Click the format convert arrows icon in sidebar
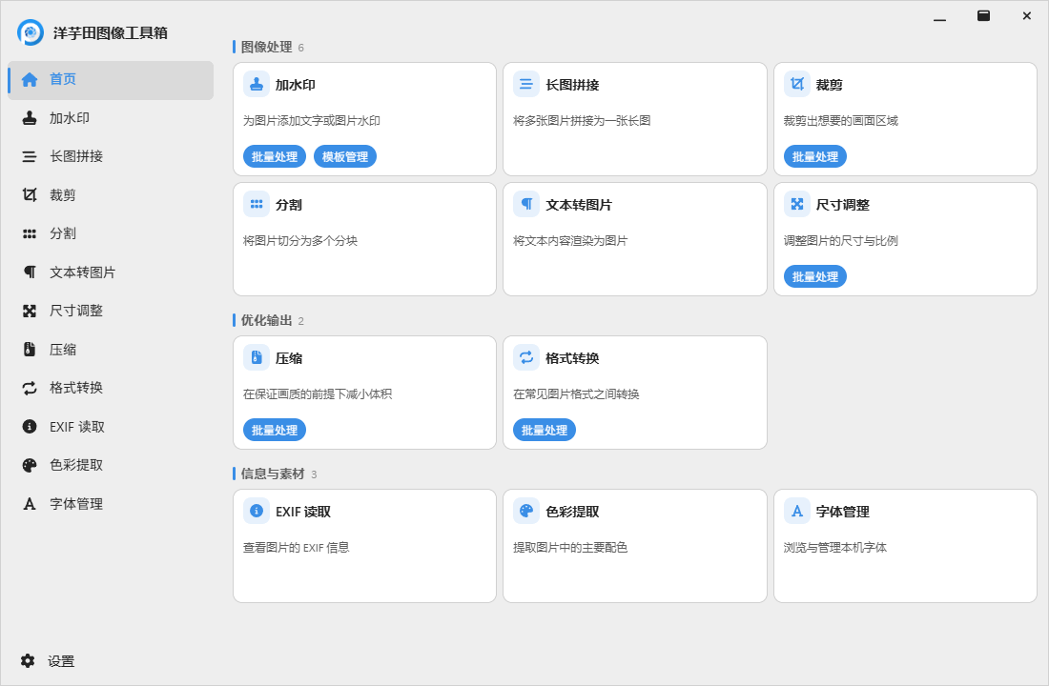 tap(30, 388)
